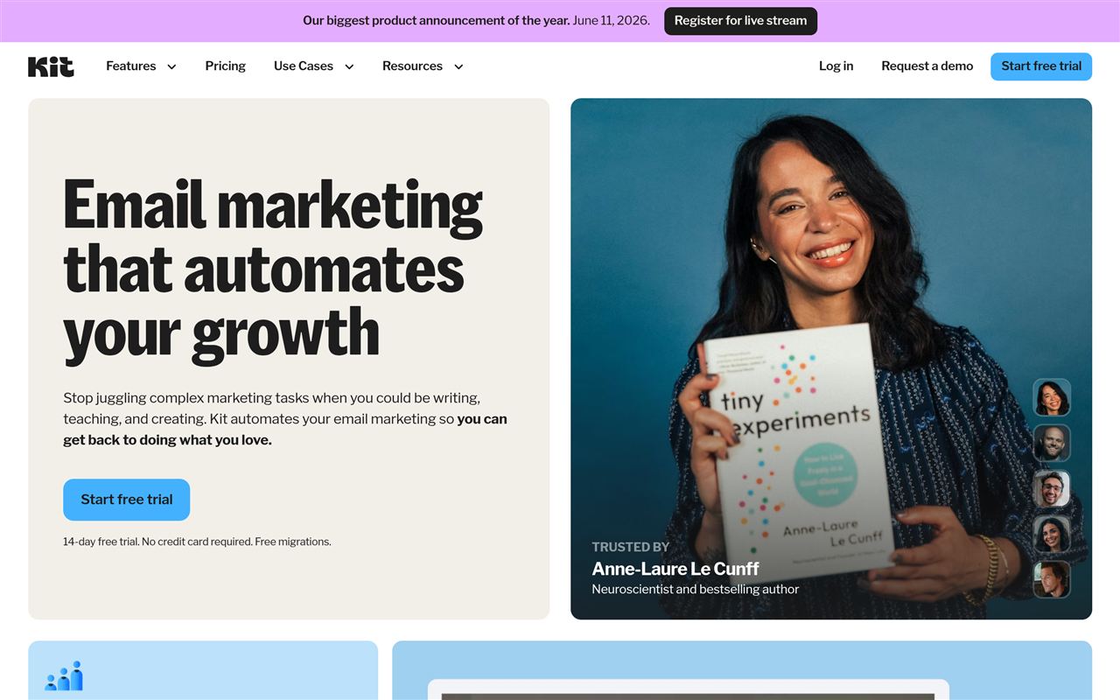The width and height of the screenshot is (1120, 700).
Task: Select the bald bearded man avatar
Action: [1052, 443]
